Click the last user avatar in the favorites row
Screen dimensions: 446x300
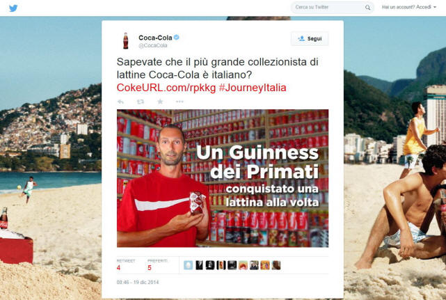pyautogui.click(x=276, y=265)
